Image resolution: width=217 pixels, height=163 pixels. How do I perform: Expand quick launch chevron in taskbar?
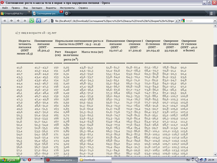(41, 159)
